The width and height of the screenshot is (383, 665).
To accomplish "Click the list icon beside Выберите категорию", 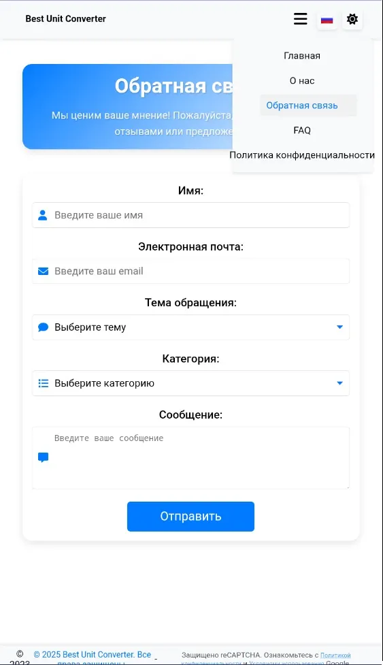I will coord(44,383).
